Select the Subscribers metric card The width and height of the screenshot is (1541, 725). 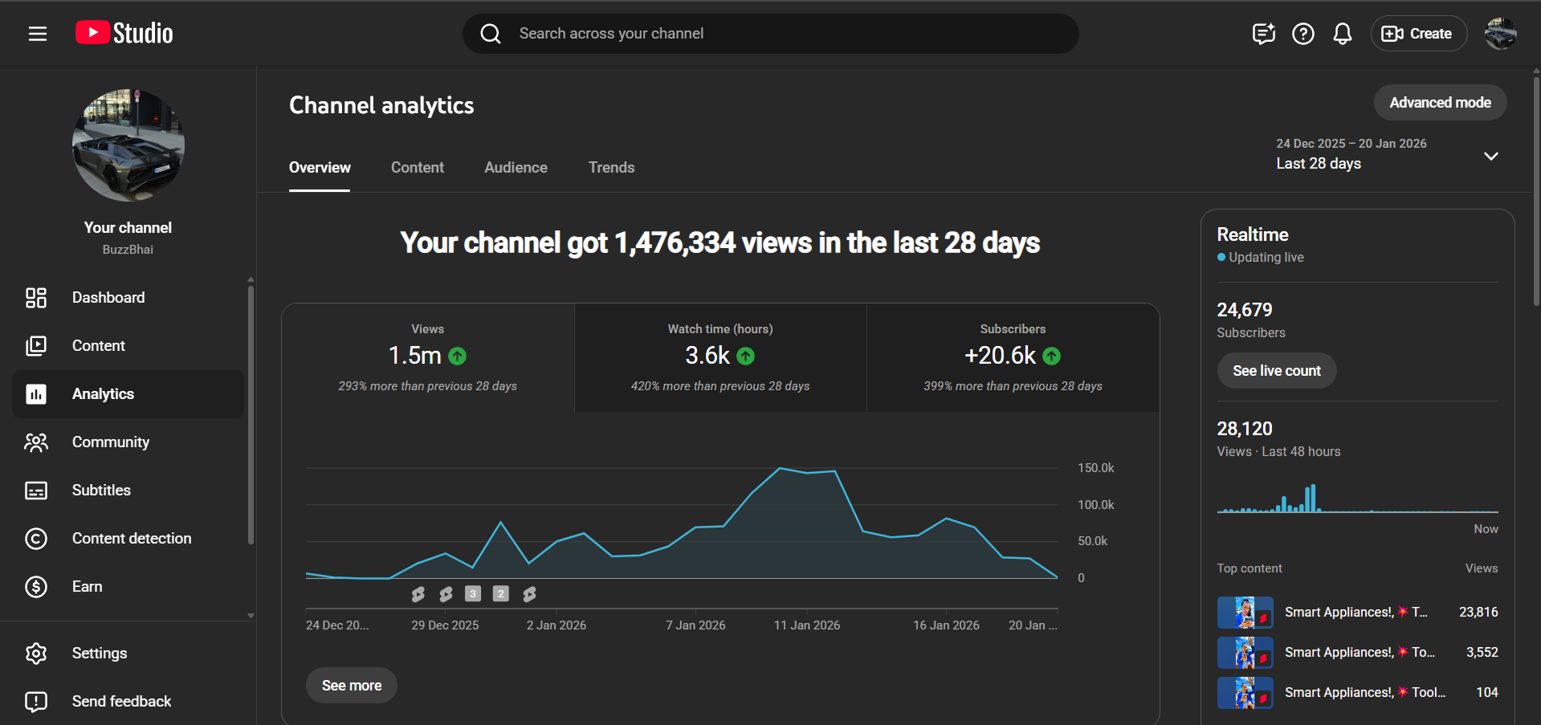[1013, 357]
